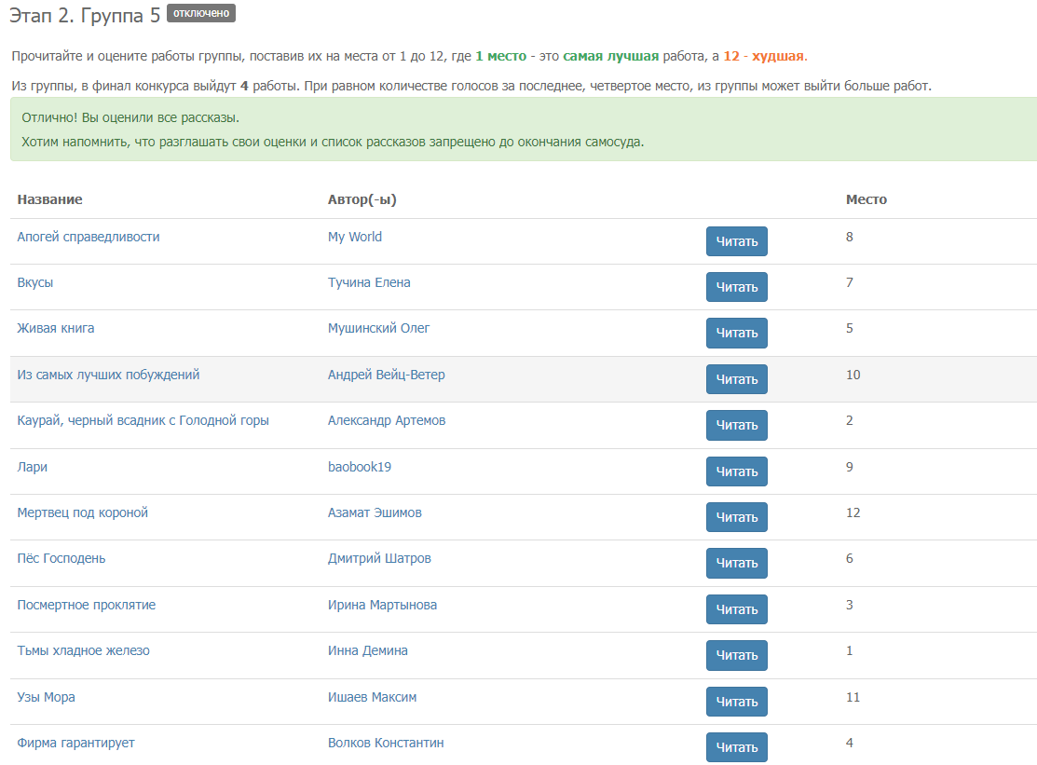This screenshot has height=765, width=1037.
Task: Open the story titled Лари
Action: tap(32, 467)
